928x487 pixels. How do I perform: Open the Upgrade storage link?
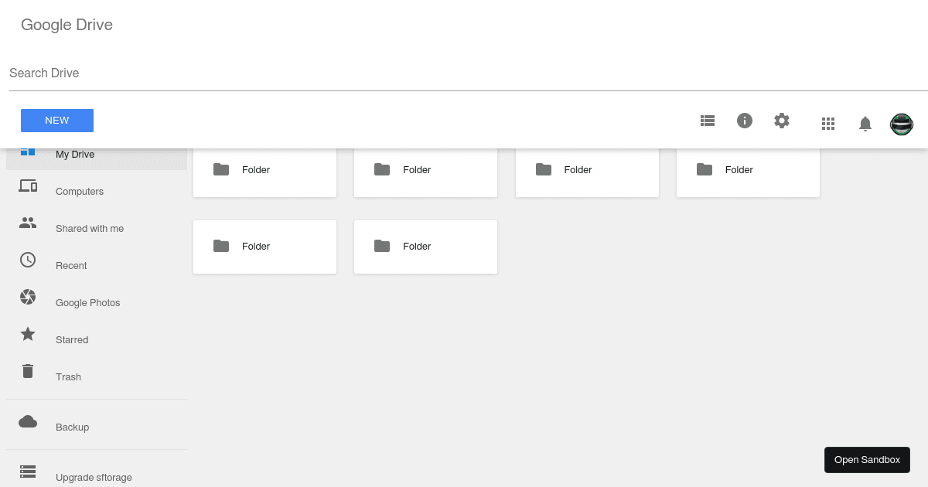[93, 477]
